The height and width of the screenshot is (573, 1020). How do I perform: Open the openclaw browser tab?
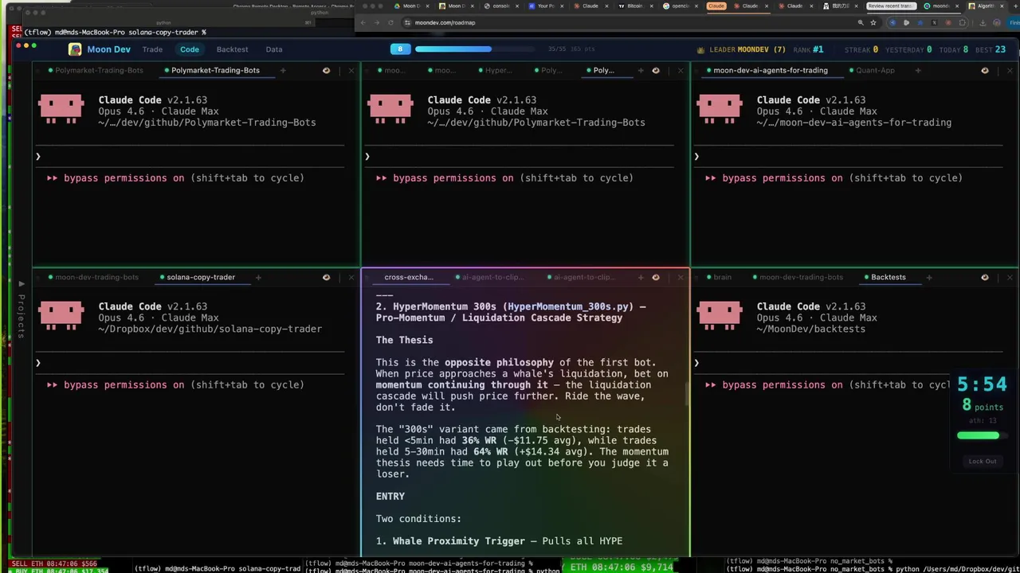[x=681, y=6]
